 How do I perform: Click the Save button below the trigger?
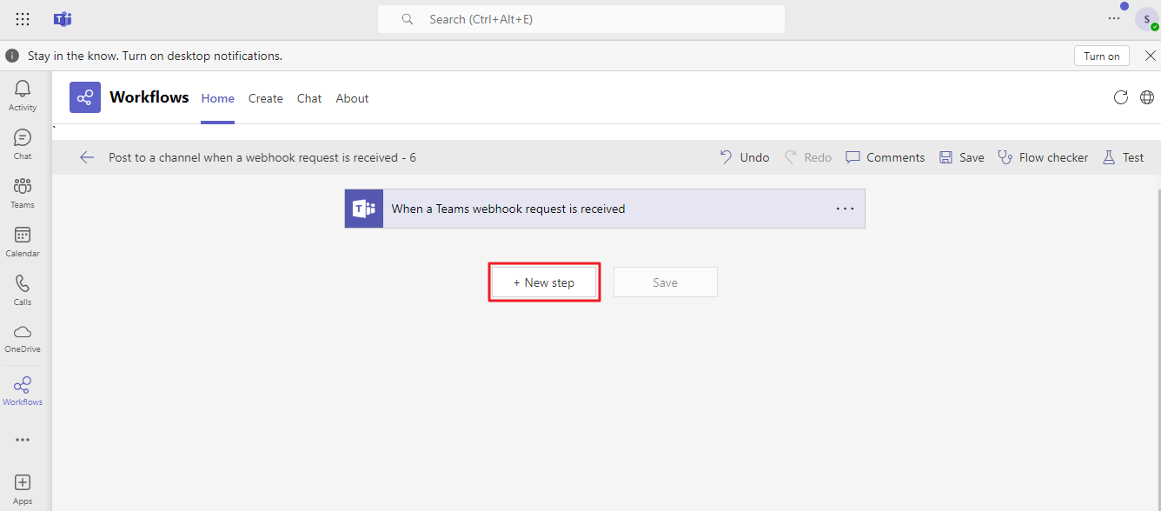[666, 282]
